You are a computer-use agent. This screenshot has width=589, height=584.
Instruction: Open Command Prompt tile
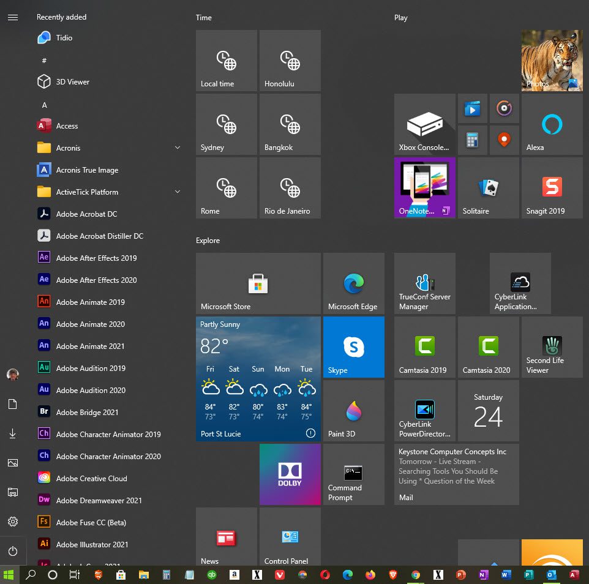click(353, 474)
